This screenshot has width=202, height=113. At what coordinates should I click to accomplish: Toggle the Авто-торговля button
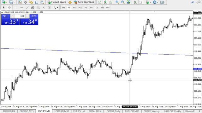coord(84,2)
